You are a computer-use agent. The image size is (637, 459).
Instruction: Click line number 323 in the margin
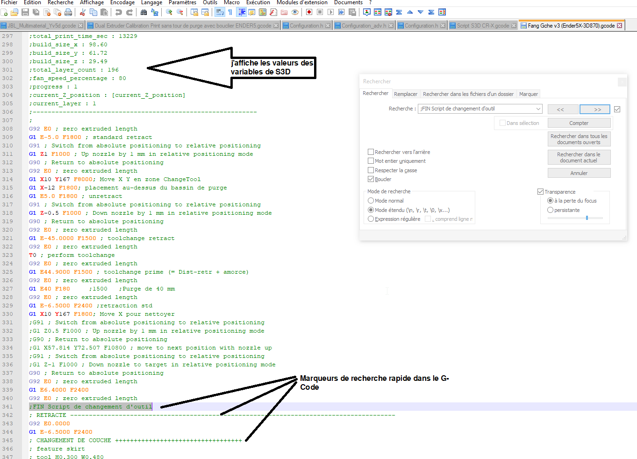(x=7, y=255)
